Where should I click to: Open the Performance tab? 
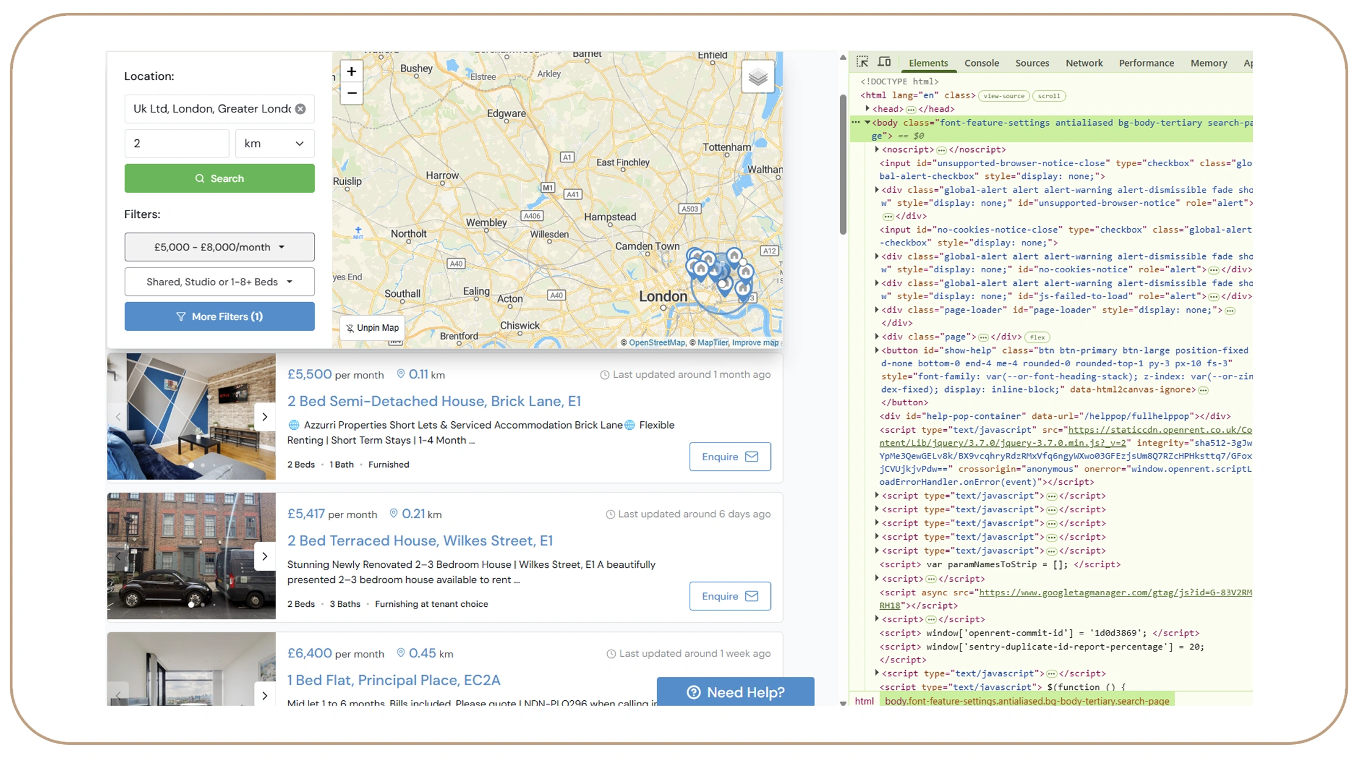click(x=1146, y=63)
